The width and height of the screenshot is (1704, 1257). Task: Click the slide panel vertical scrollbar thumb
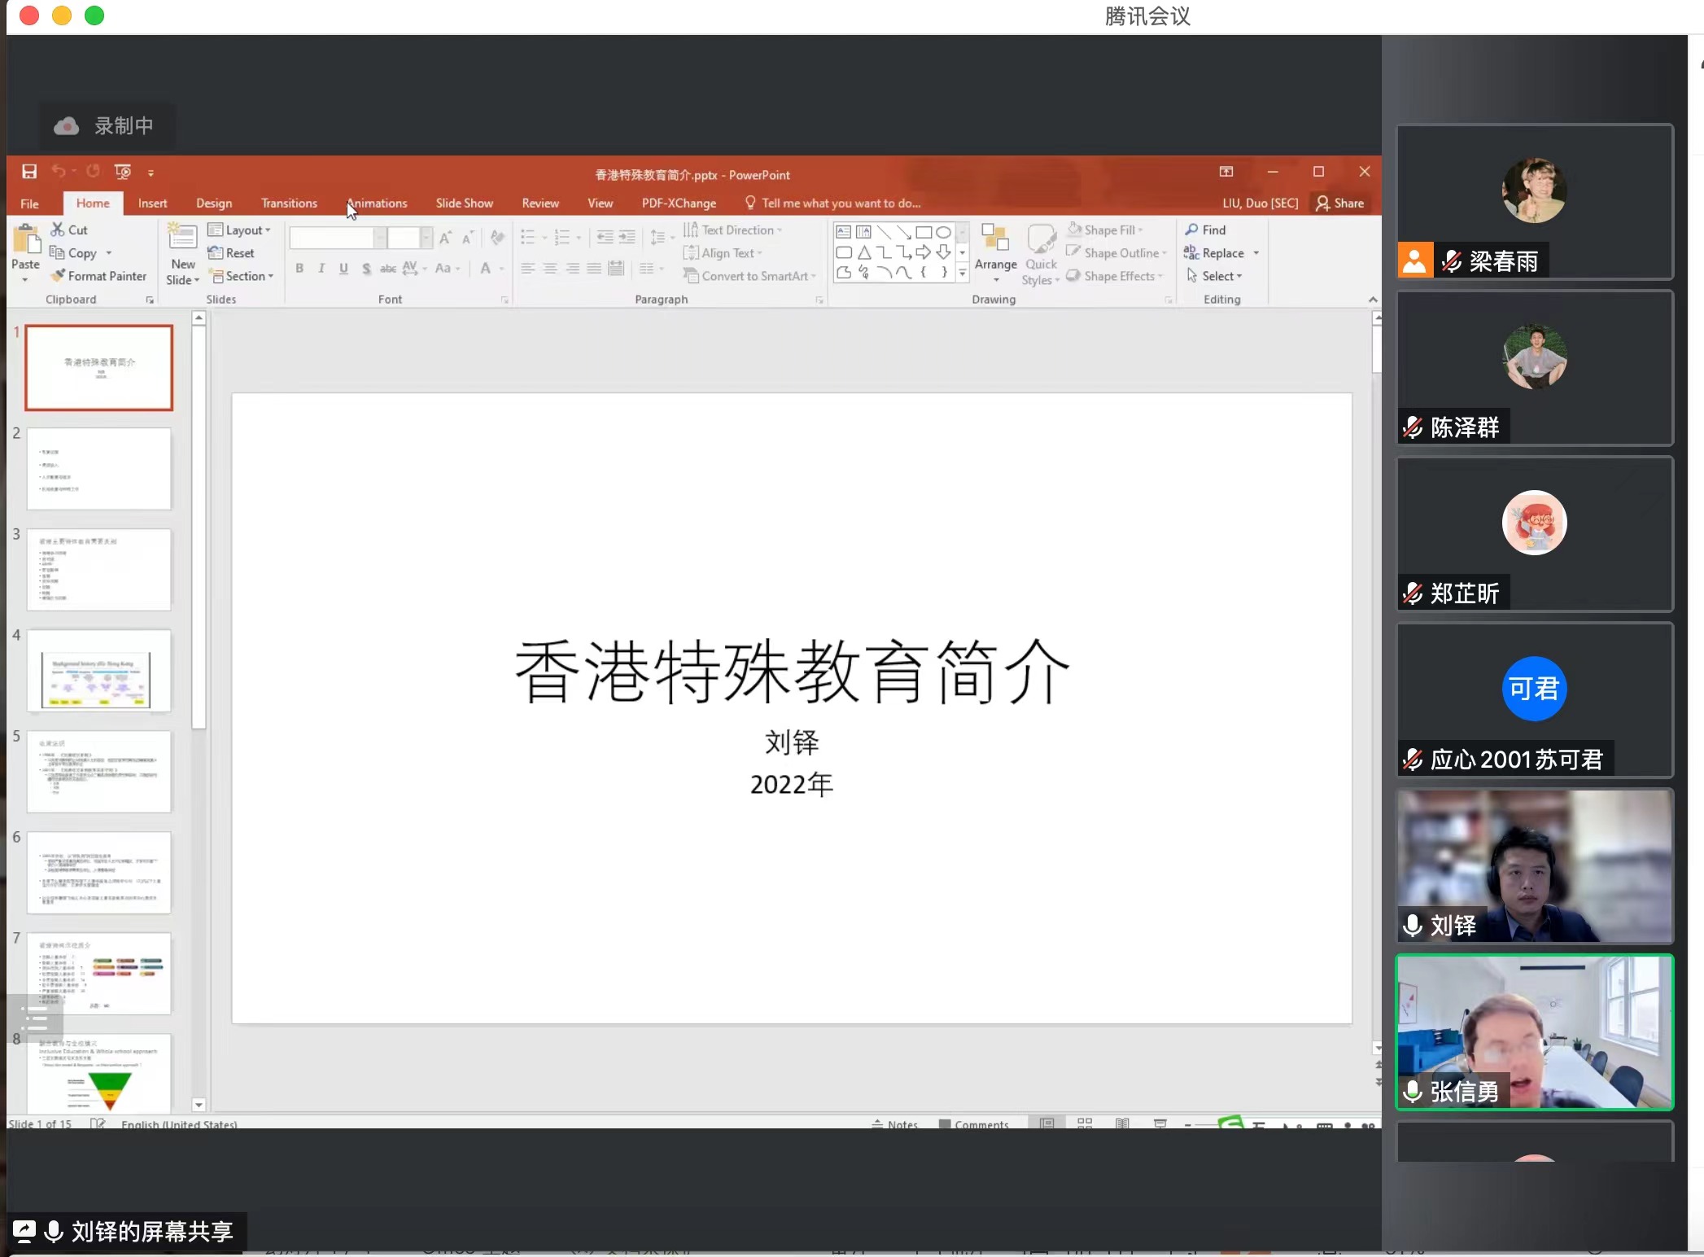tap(199, 529)
